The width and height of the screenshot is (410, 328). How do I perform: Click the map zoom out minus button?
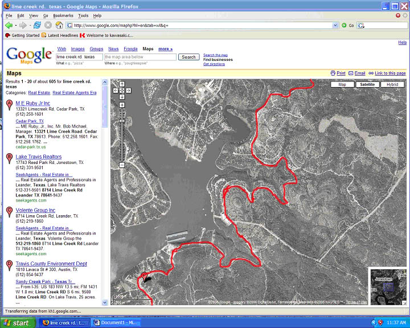(122, 165)
